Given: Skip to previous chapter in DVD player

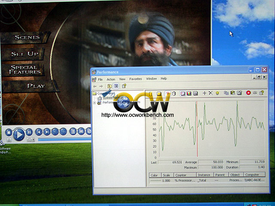Looking at the screenshot, I should coord(39,132).
